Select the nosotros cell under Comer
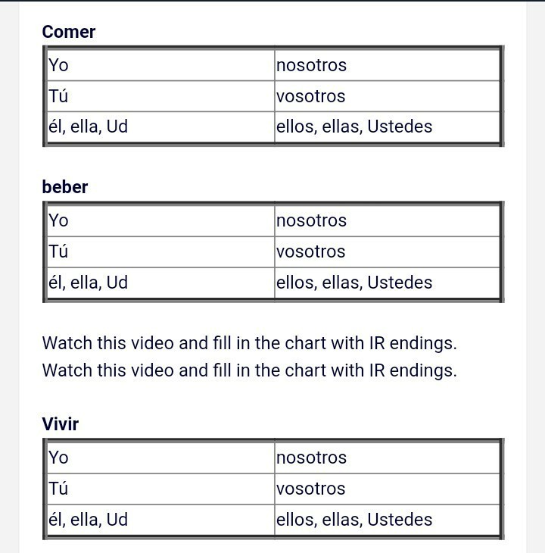This screenshot has width=545, height=553. click(x=387, y=65)
